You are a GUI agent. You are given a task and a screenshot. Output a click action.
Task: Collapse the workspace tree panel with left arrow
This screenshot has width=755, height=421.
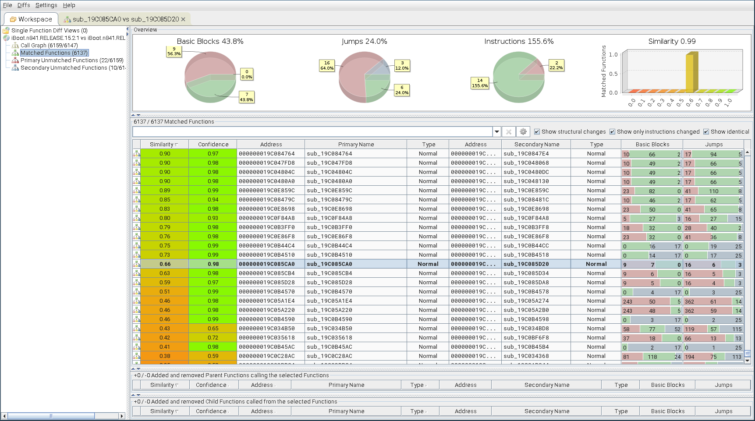tap(128, 29)
